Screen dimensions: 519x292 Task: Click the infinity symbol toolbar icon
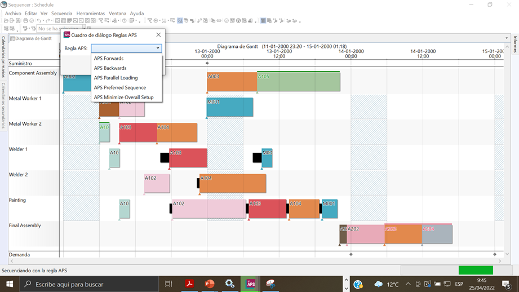219,20
